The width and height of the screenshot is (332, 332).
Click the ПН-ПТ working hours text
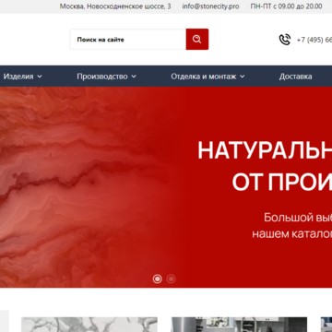(x=286, y=6)
